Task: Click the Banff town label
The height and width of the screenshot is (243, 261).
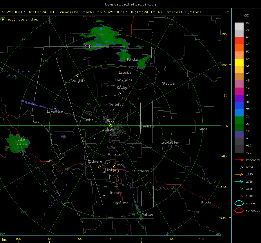Action: click(x=48, y=161)
